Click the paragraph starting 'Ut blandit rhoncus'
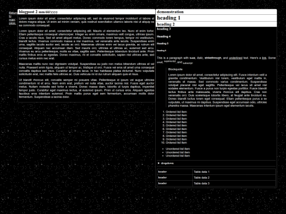The image size is (286, 214). pos(86,88)
